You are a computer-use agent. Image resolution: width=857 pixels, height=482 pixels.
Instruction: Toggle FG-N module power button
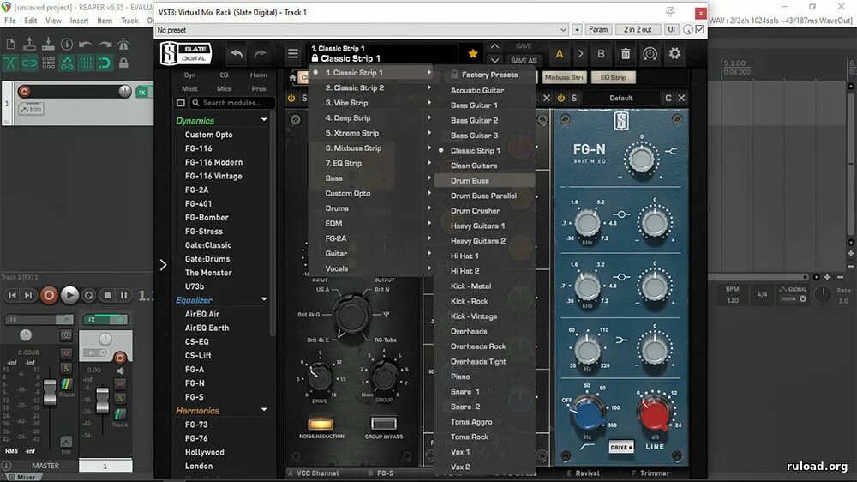(x=560, y=98)
